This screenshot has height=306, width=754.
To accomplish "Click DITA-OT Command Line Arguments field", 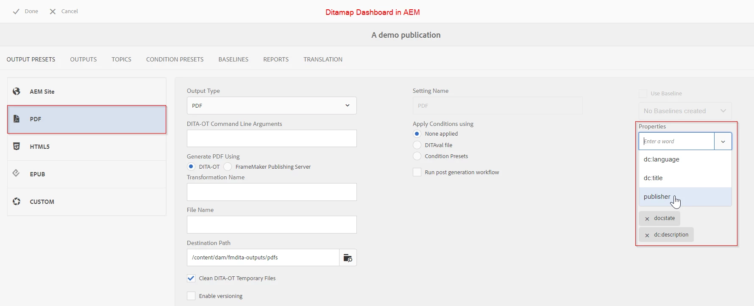I will [272, 139].
